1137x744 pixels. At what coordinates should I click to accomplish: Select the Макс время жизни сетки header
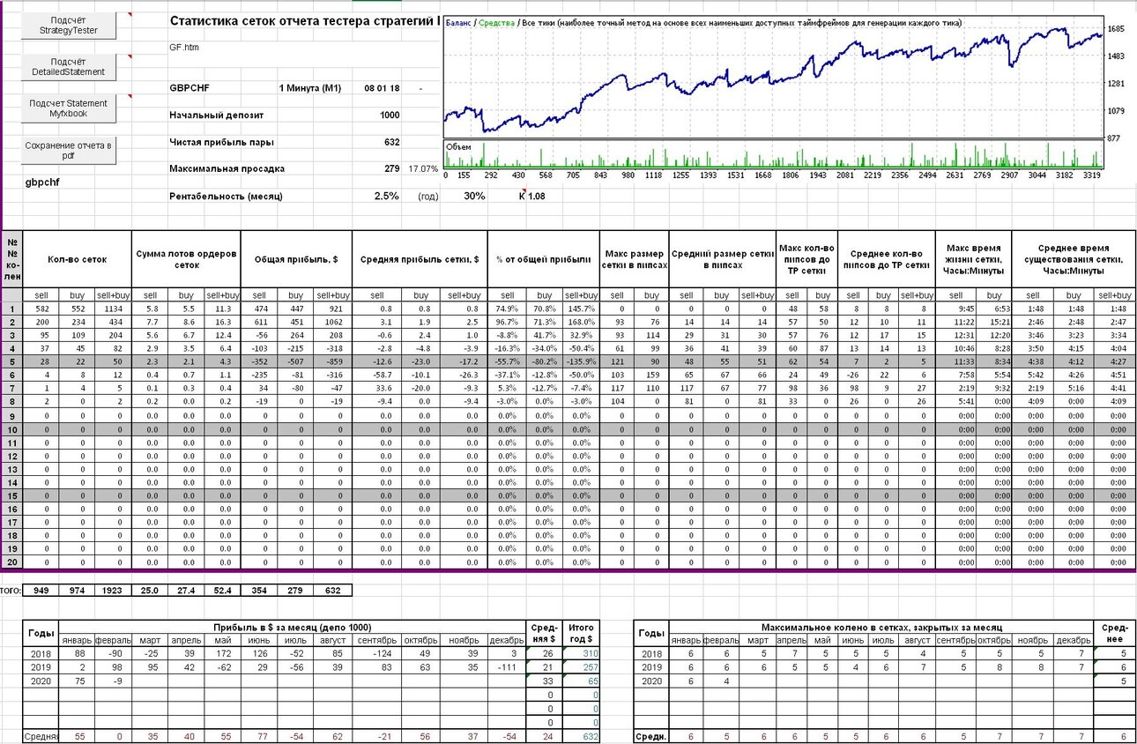click(976, 260)
